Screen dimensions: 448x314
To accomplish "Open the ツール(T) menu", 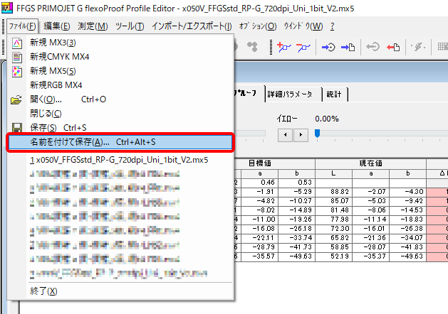I will 130,26.
